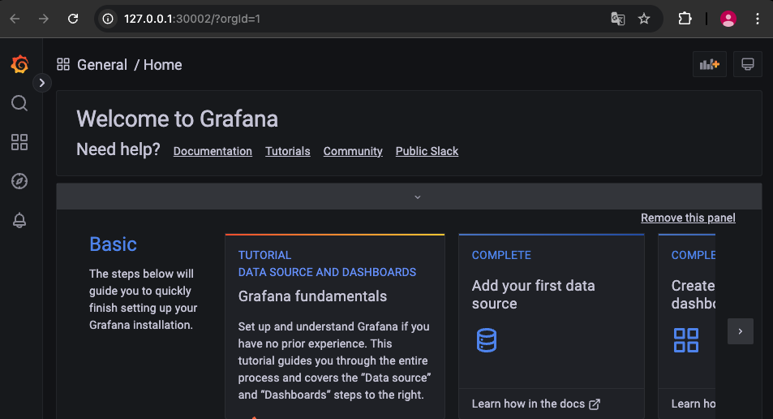Screen dimensions: 773x419
Task: Click the DATA SOURCE AND DASHBOARDS label
Action: [328, 272]
